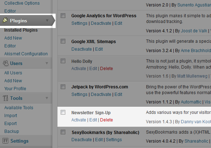Image resolution: width=211 pixels, height=148 pixels.
Task: Deactivate SexyBookmarks plugin
Action: coord(81,140)
